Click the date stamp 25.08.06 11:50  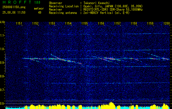click(14, 13)
